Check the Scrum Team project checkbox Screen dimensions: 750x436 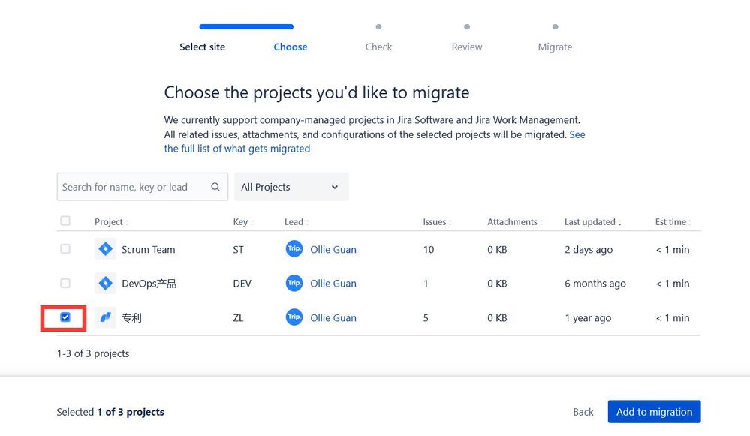(x=65, y=249)
